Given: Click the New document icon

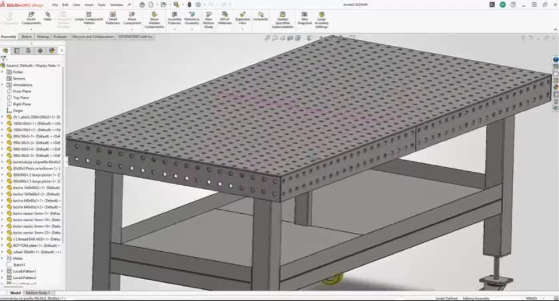Looking at the screenshot, I should tap(151, 4).
